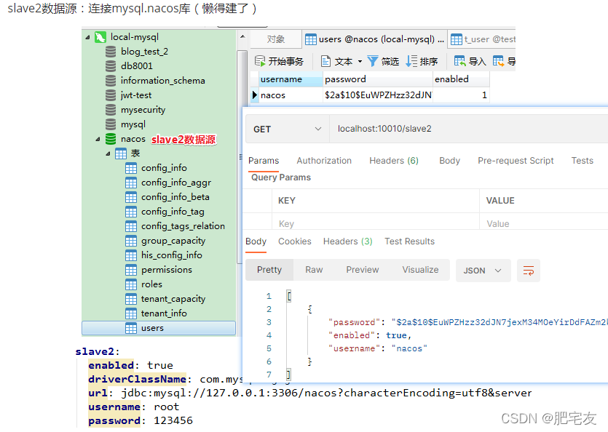Screen dimensions: 608x432
Task: Click the password column header
Action: (x=378, y=79)
